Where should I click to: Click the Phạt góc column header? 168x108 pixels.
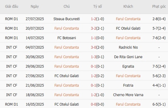[159, 6]
